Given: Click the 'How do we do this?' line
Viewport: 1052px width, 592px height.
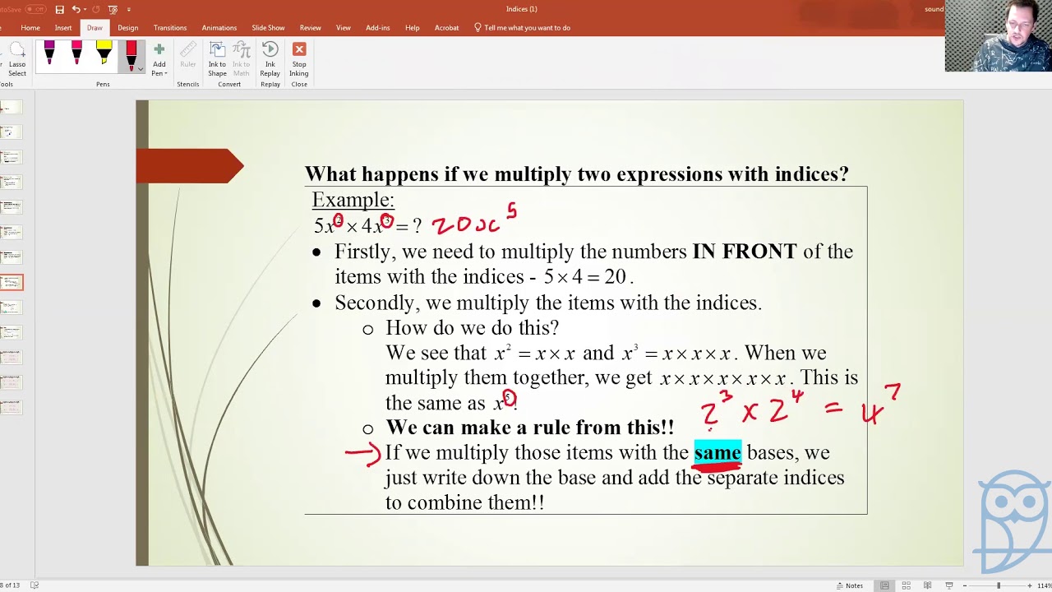Looking at the screenshot, I should point(472,328).
